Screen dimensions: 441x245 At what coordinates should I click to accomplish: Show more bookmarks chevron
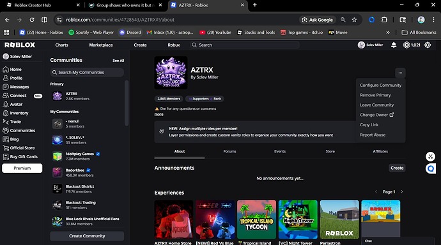(x=388, y=33)
